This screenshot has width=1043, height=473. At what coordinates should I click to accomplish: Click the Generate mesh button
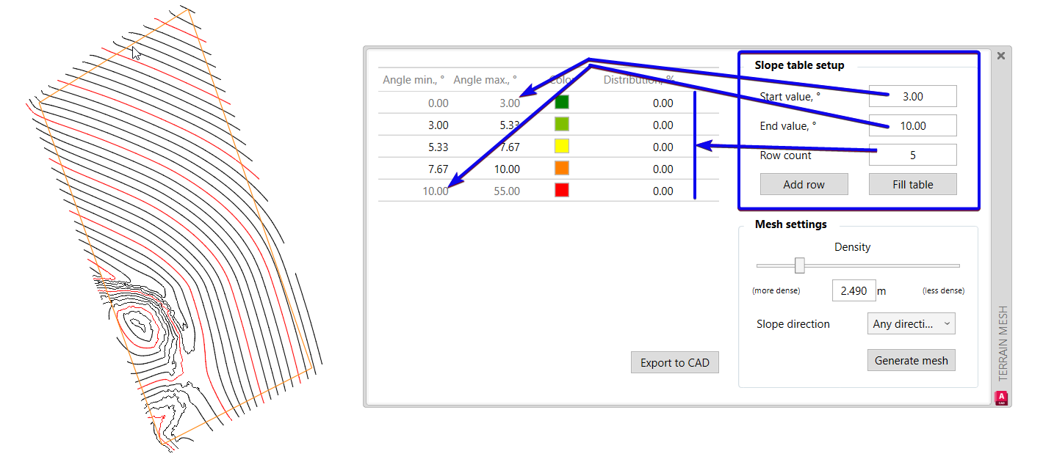[x=912, y=360]
